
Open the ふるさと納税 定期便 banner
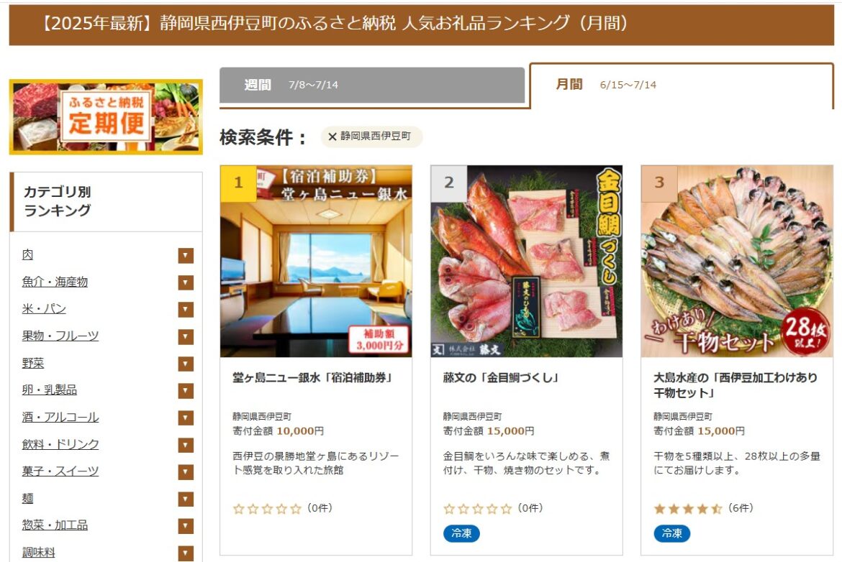(106, 117)
